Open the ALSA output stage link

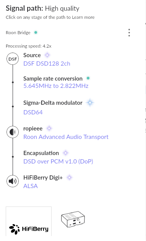[31, 186]
